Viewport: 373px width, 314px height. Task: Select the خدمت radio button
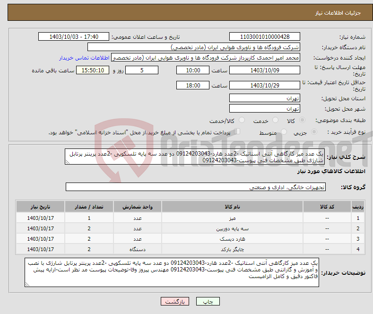tap(275, 120)
